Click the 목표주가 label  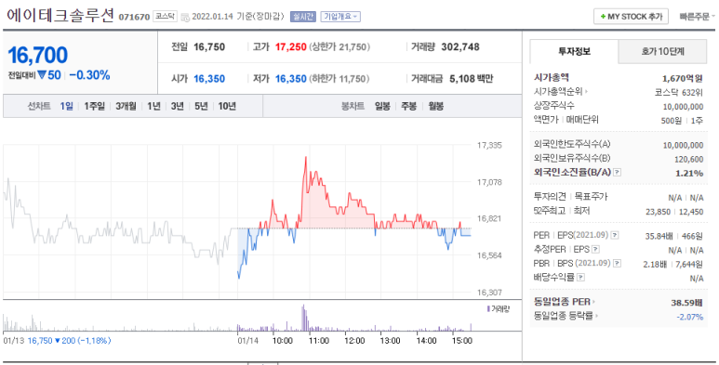591,197
